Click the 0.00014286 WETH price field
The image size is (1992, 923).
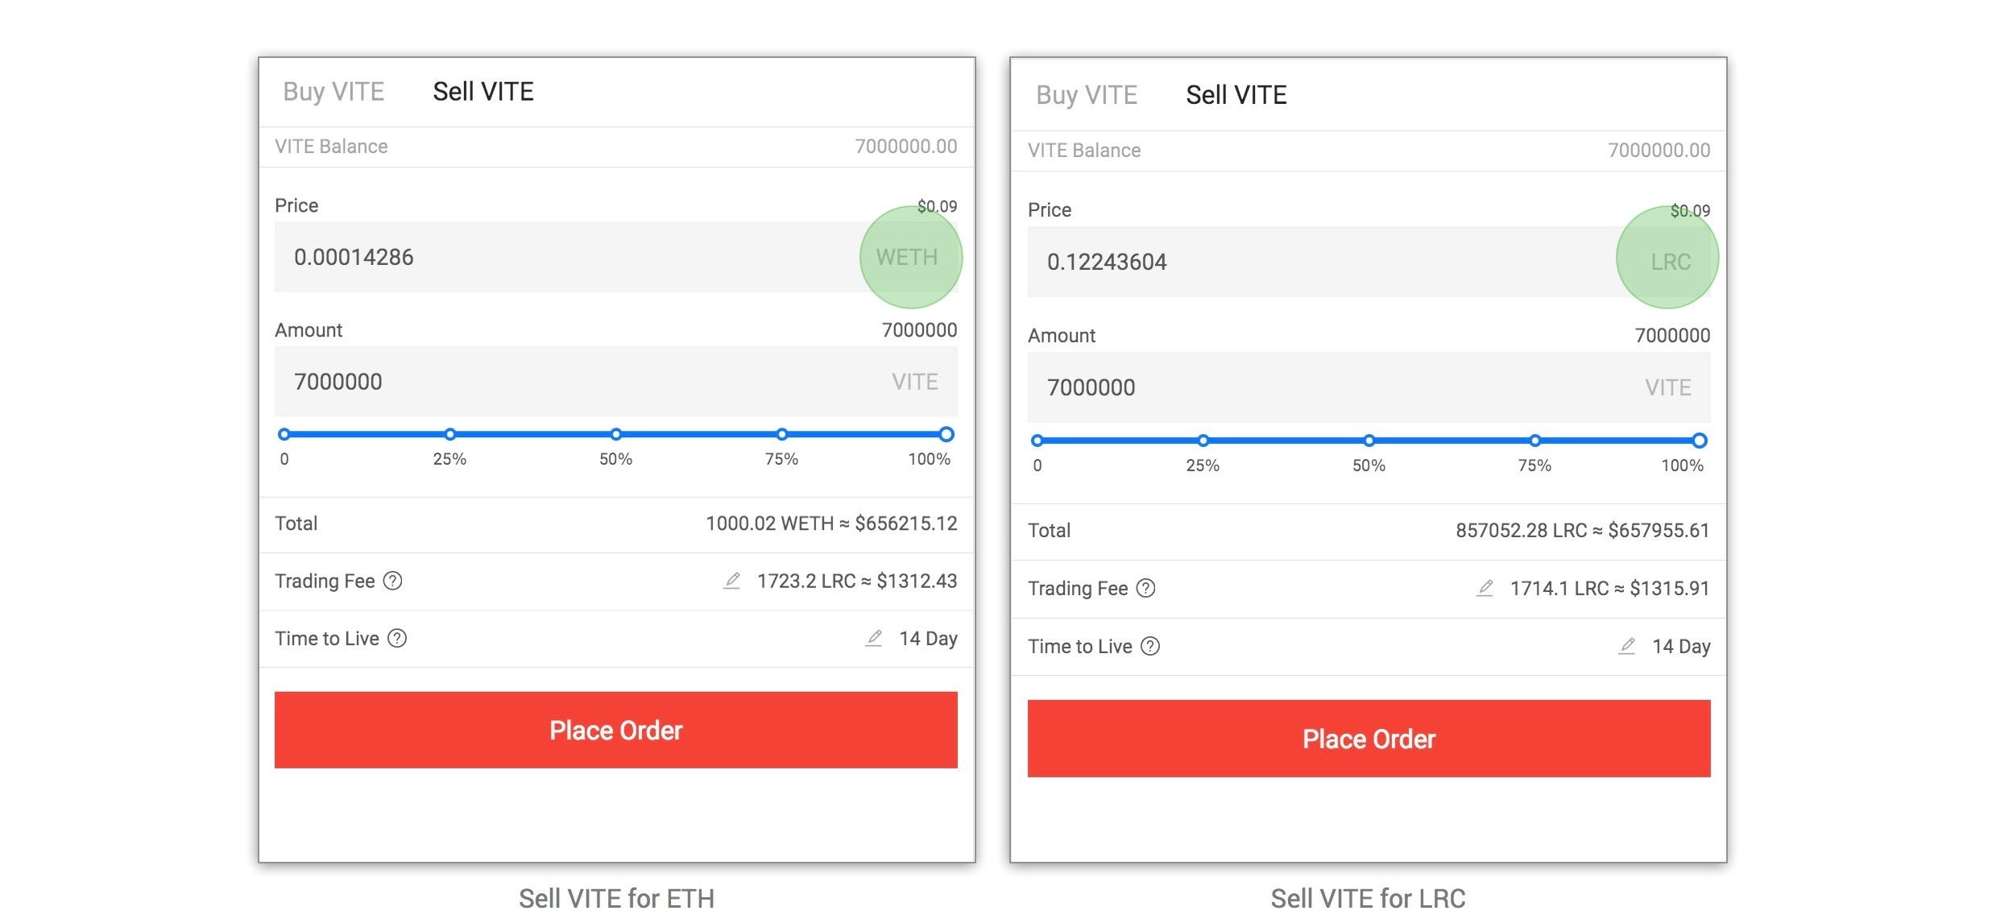coord(564,257)
